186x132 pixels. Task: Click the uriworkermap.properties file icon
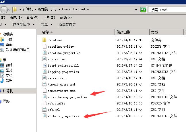click(x=44, y=97)
